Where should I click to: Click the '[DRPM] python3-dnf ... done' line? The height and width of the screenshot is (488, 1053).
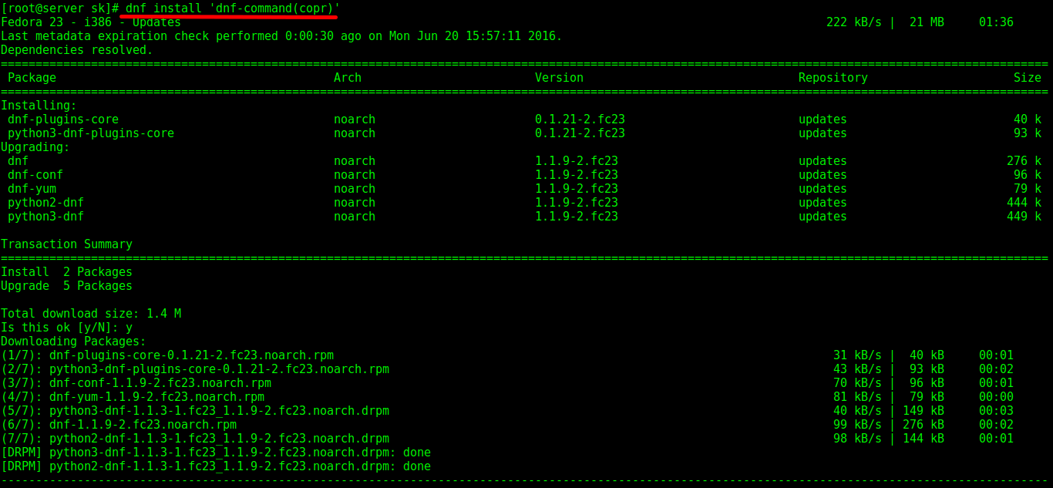[x=216, y=453]
